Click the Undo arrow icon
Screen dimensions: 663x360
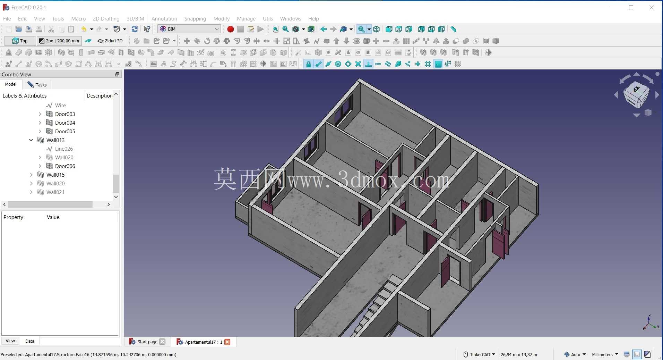[x=84, y=29]
